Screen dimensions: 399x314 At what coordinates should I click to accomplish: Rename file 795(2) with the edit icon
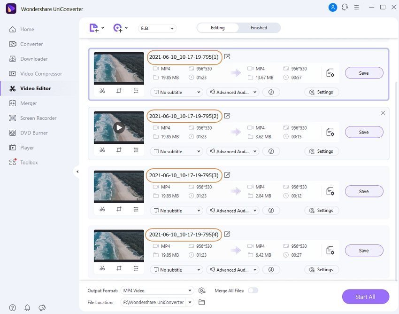pos(227,116)
